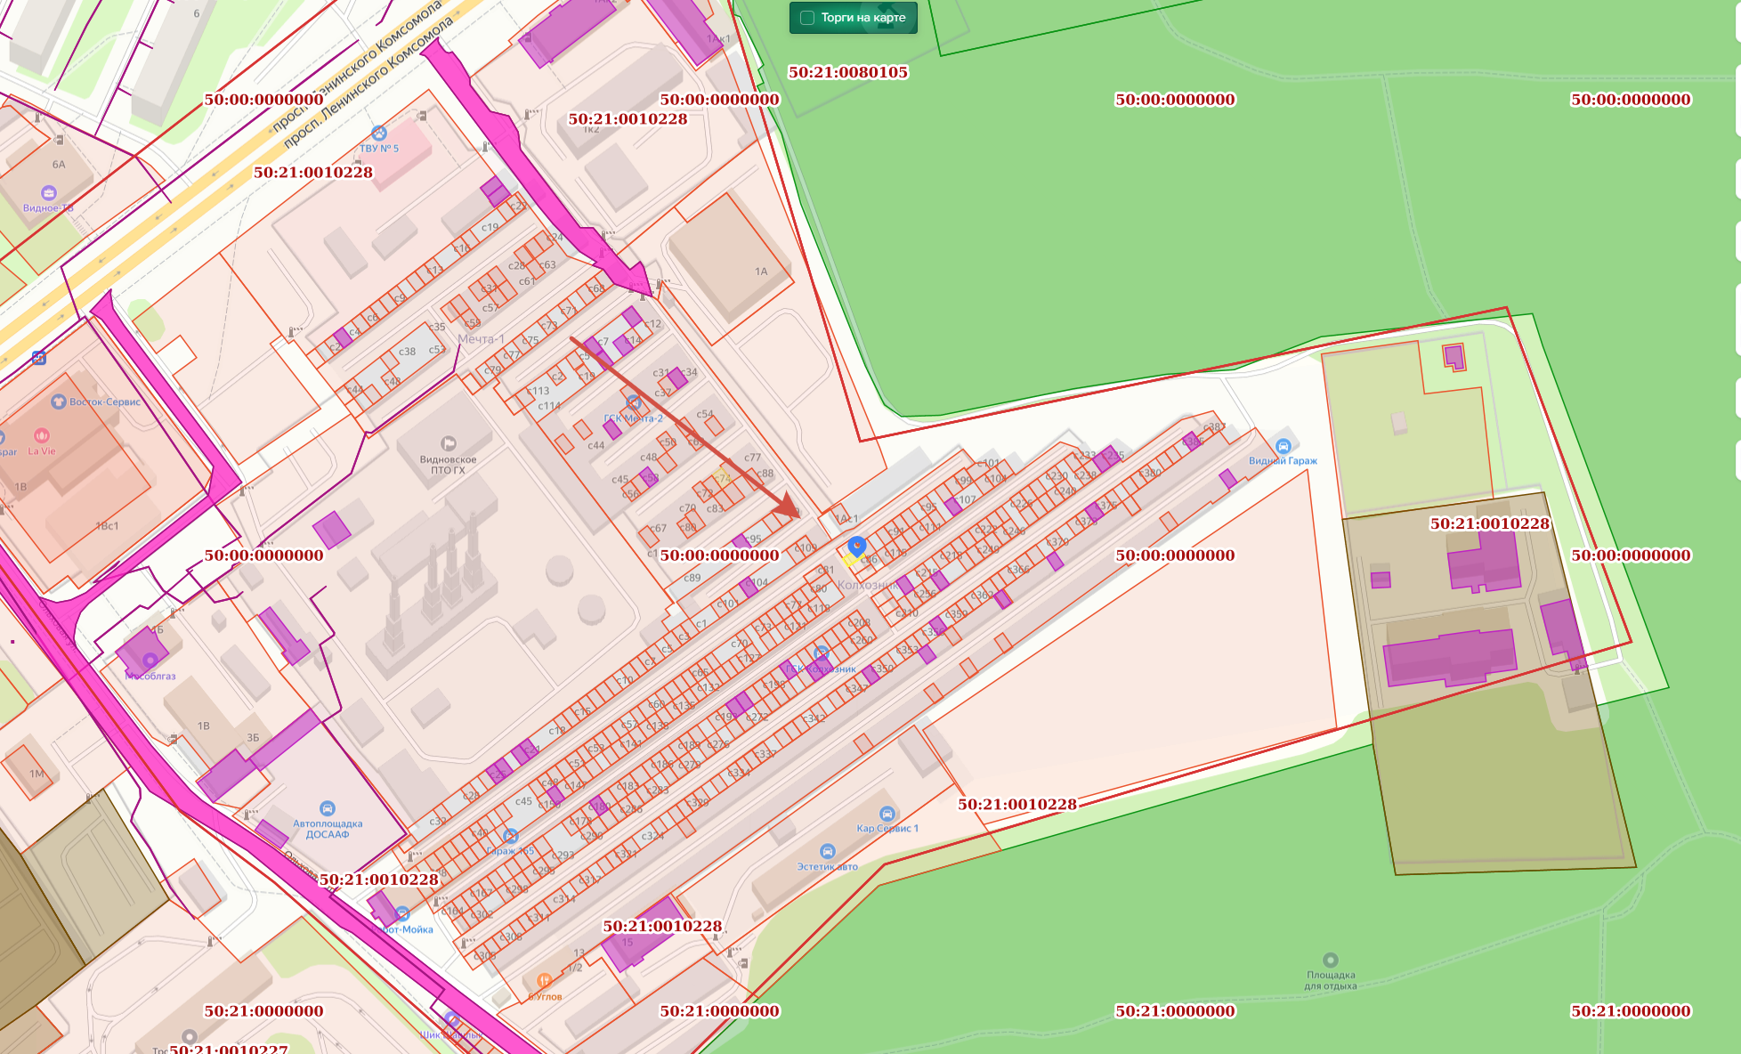
Task: Select the Видный Гараж car icon
Action: point(1283,446)
